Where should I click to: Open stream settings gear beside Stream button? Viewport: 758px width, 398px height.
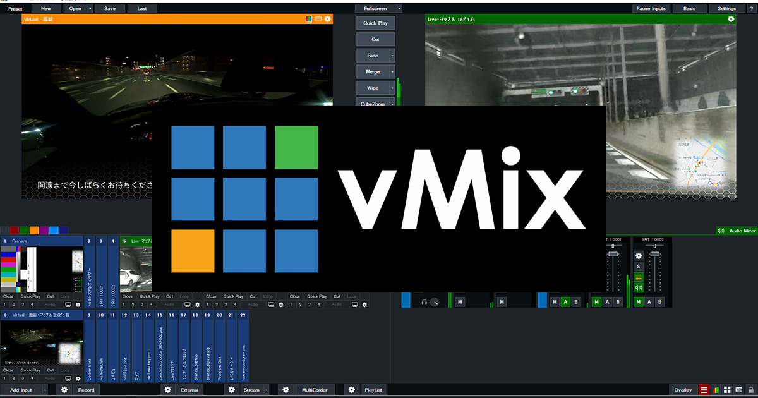point(232,390)
